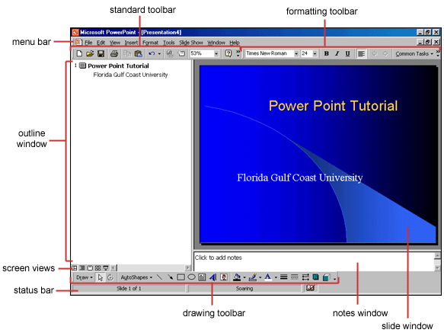
Task: Switch to Slide view button
Action: tap(90, 267)
